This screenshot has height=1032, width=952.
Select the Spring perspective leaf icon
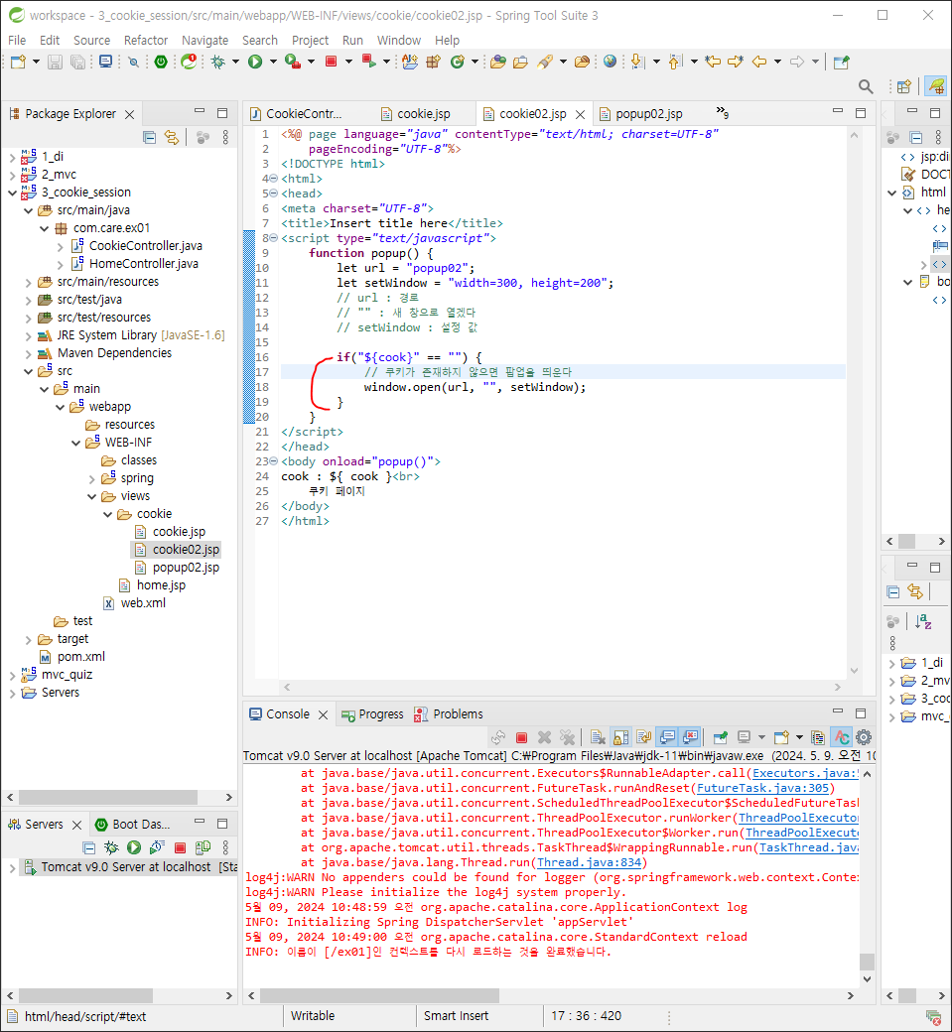pos(935,86)
